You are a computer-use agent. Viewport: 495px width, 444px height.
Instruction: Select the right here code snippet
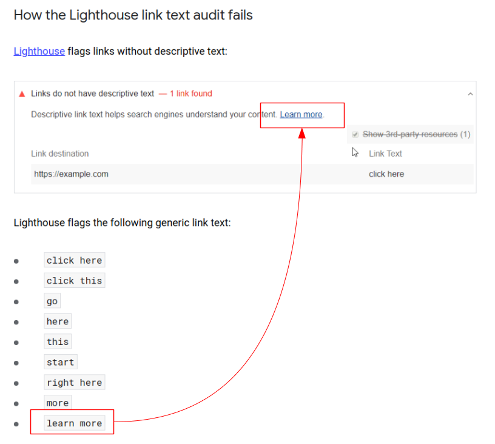coord(74,382)
